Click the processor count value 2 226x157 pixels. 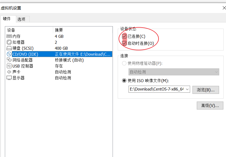coord(56,42)
